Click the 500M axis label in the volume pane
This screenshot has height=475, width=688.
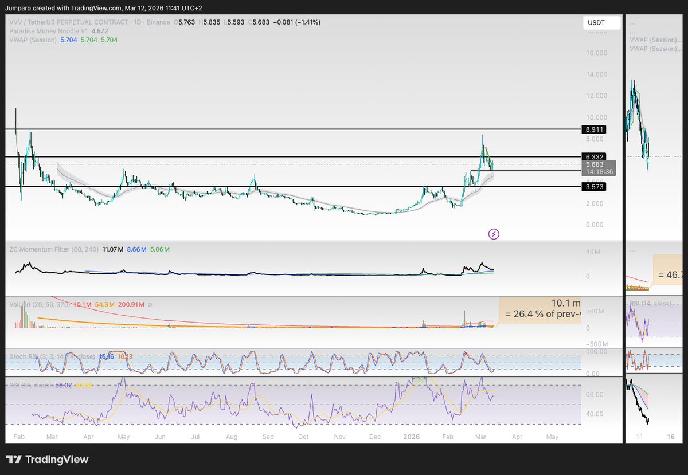[x=596, y=311]
